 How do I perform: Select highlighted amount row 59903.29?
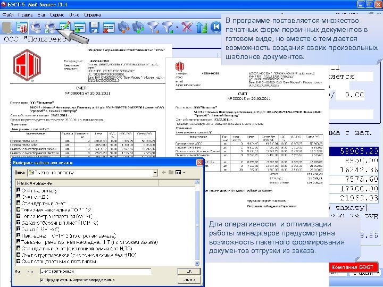[x=354, y=151]
